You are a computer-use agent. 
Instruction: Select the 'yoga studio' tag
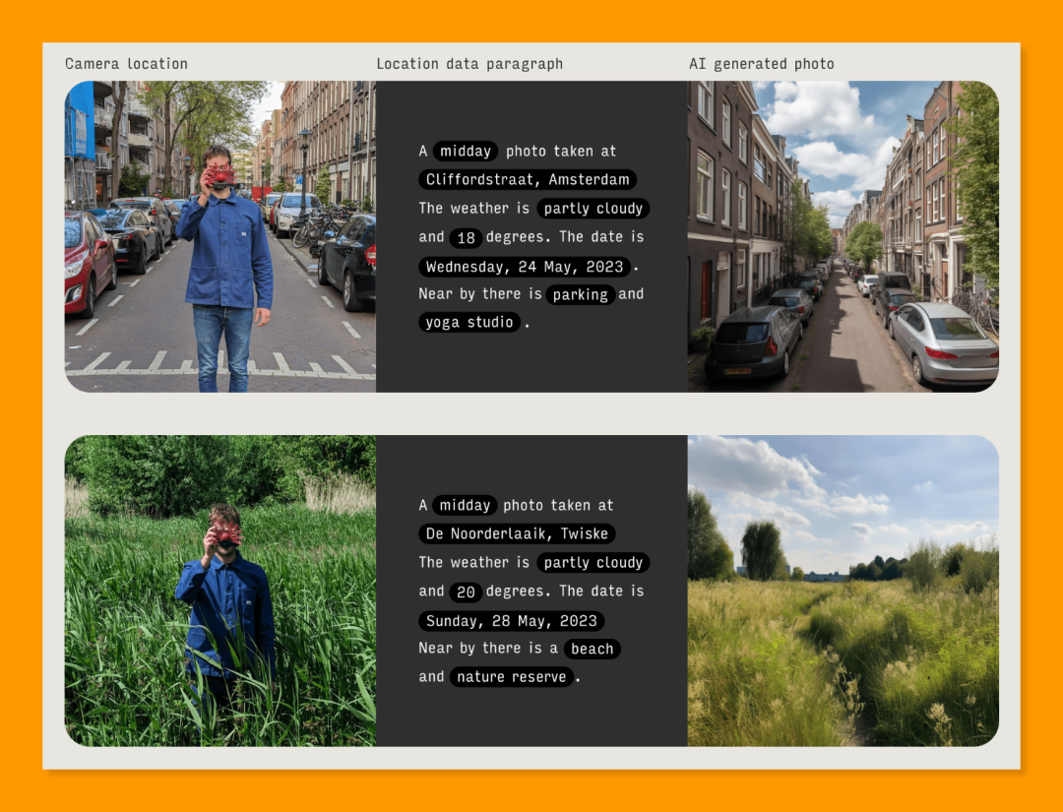[x=469, y=322]
